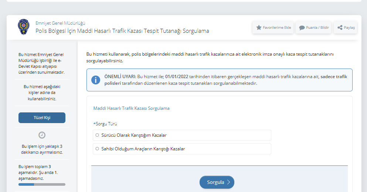Click the step progress bar in sidebar

pos(42,184)
